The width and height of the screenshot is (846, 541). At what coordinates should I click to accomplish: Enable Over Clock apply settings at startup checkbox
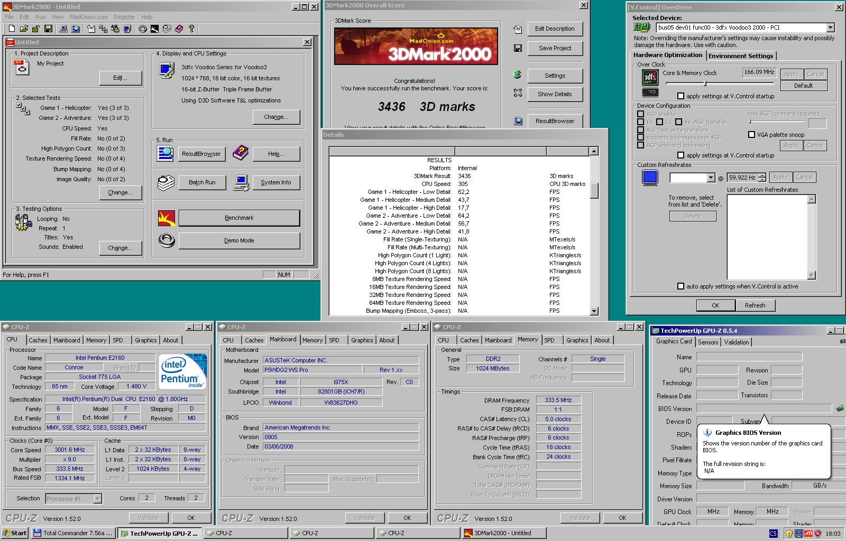point(681,96)
